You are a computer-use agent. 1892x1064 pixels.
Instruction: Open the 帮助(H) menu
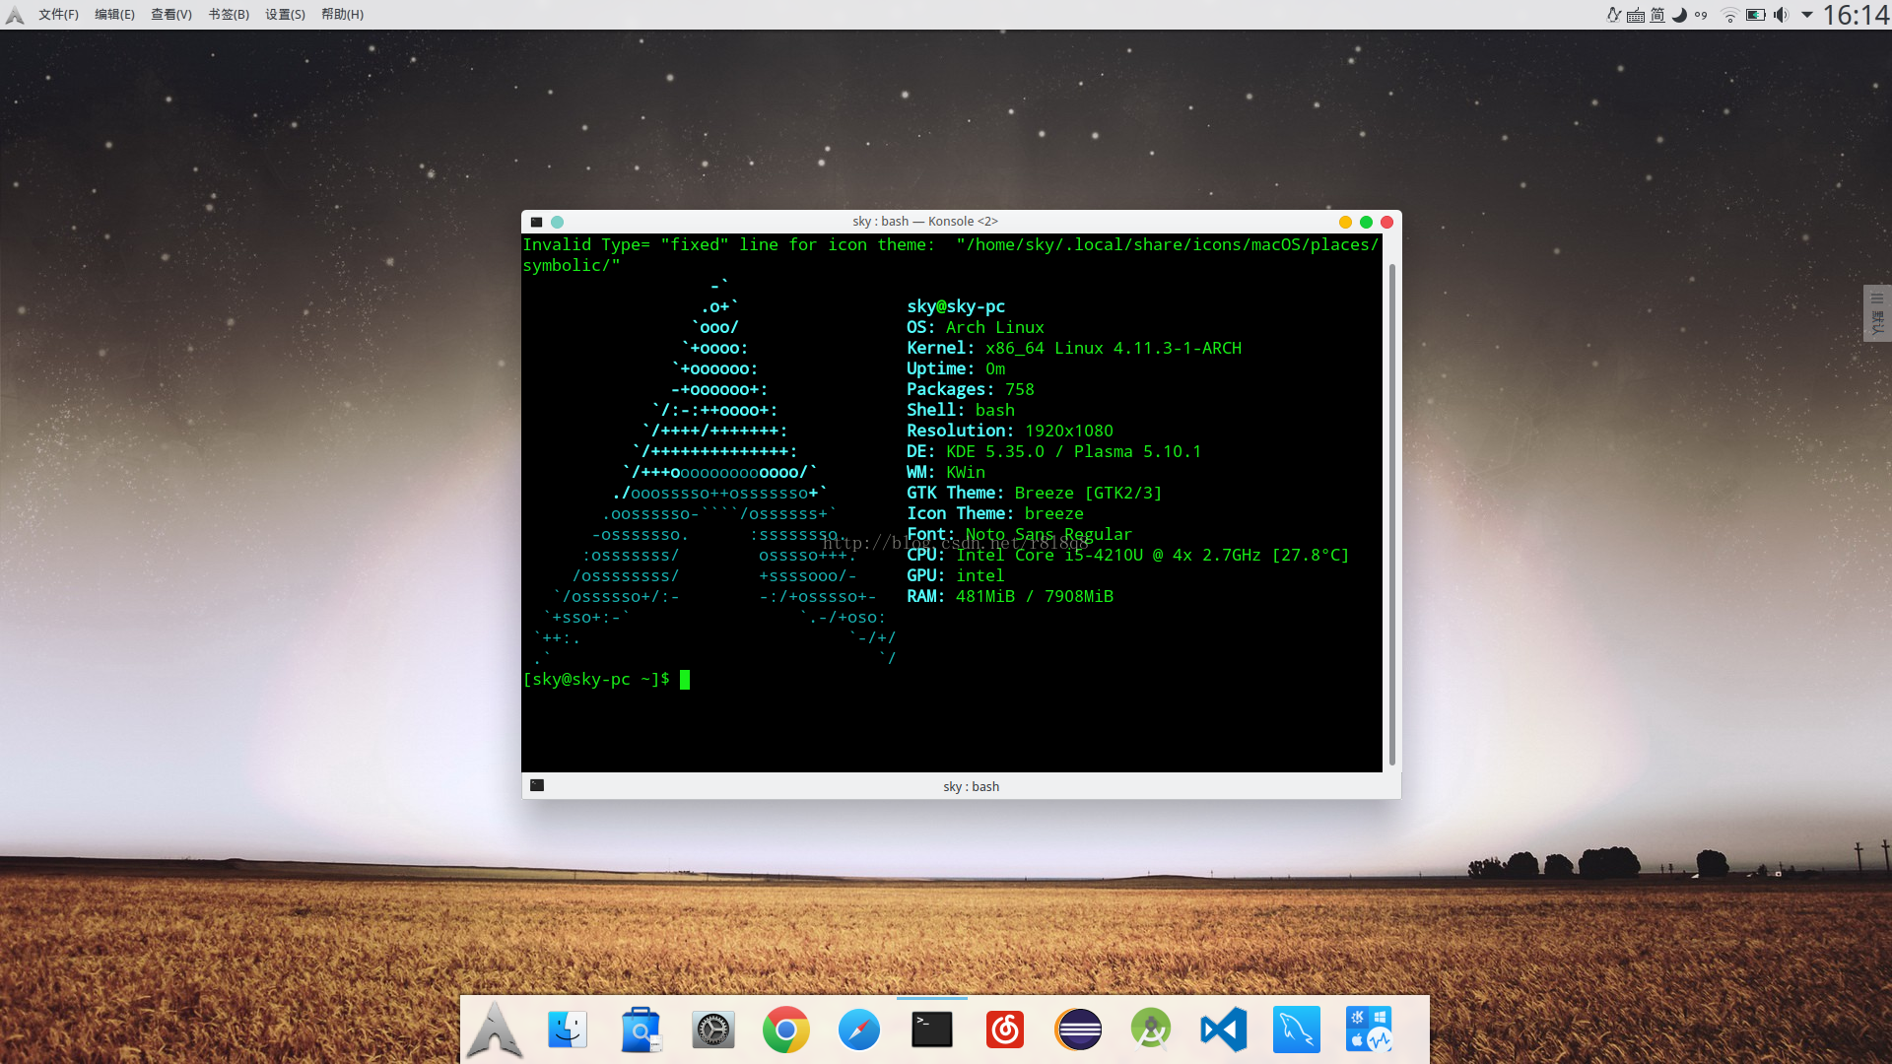pos(342,15)
